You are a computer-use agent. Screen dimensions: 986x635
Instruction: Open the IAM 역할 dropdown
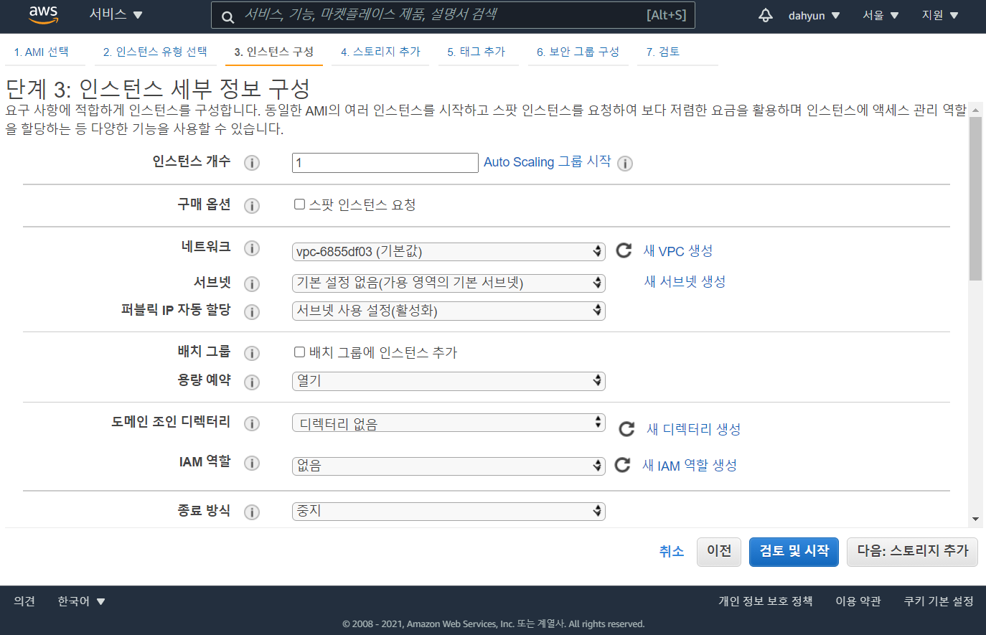pyautogui.click(x=449, y=466)
